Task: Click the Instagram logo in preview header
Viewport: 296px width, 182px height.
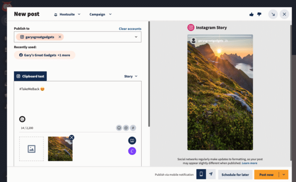Action: (190, 28)
